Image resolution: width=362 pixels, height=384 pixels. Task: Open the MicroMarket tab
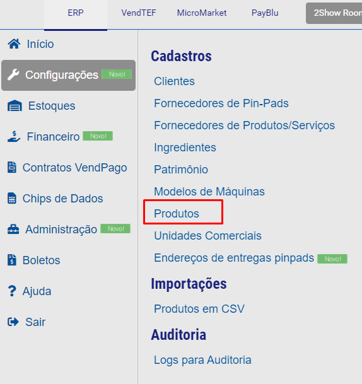[202, 13]
